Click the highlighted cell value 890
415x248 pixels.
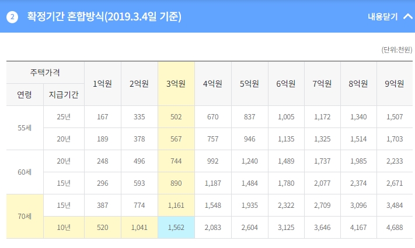pyautogui.click(x=176, y=183)
